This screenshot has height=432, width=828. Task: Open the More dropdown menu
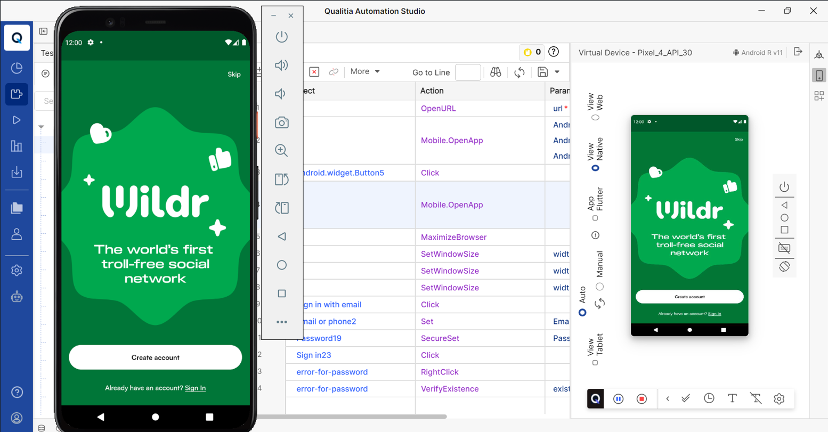365,71
